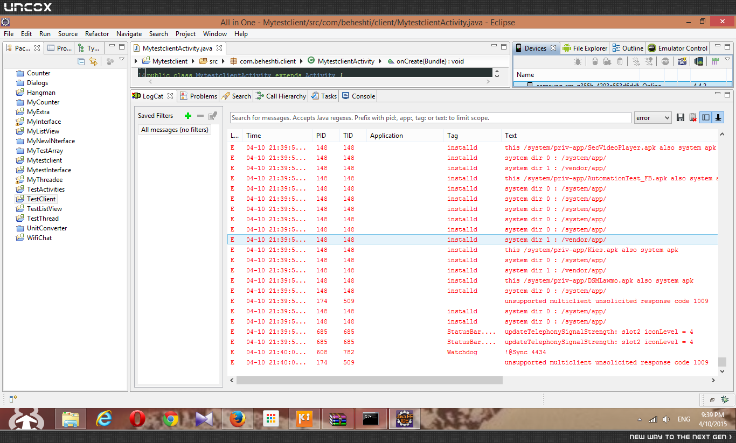Click the Update Threads icon in Devices

[x=636, y=61]
